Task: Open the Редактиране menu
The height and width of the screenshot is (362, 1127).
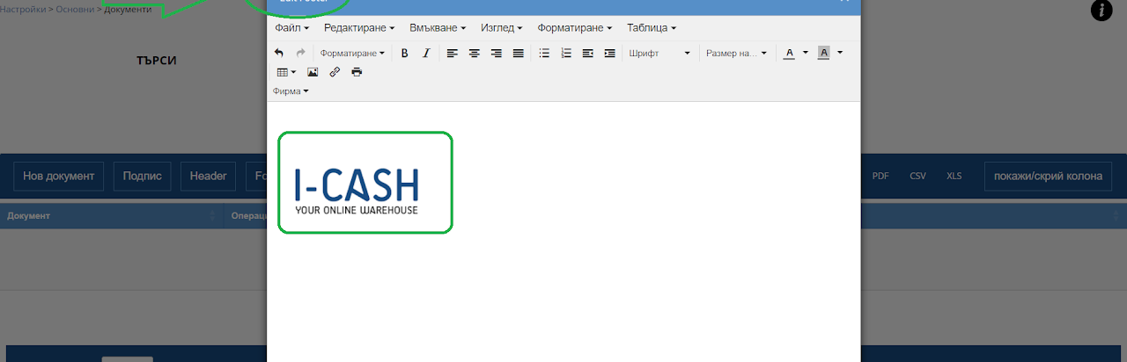Action: (359, 28)
